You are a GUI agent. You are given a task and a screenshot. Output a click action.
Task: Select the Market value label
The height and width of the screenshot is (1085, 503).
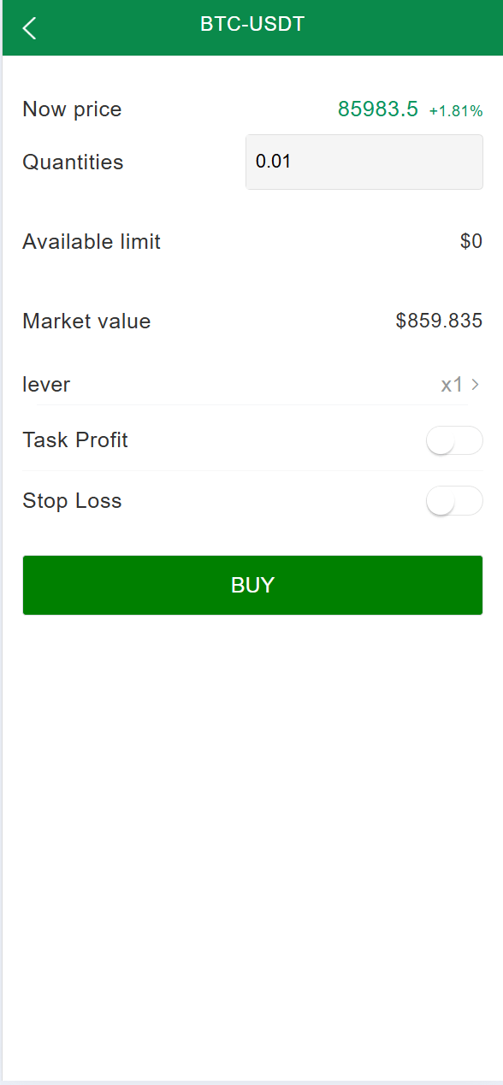click(x=86, y=321)
